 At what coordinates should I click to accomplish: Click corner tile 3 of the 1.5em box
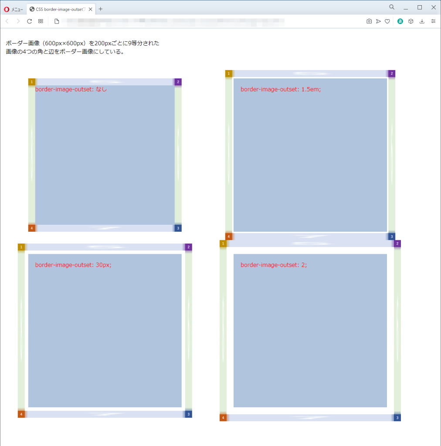click(392, 237)
